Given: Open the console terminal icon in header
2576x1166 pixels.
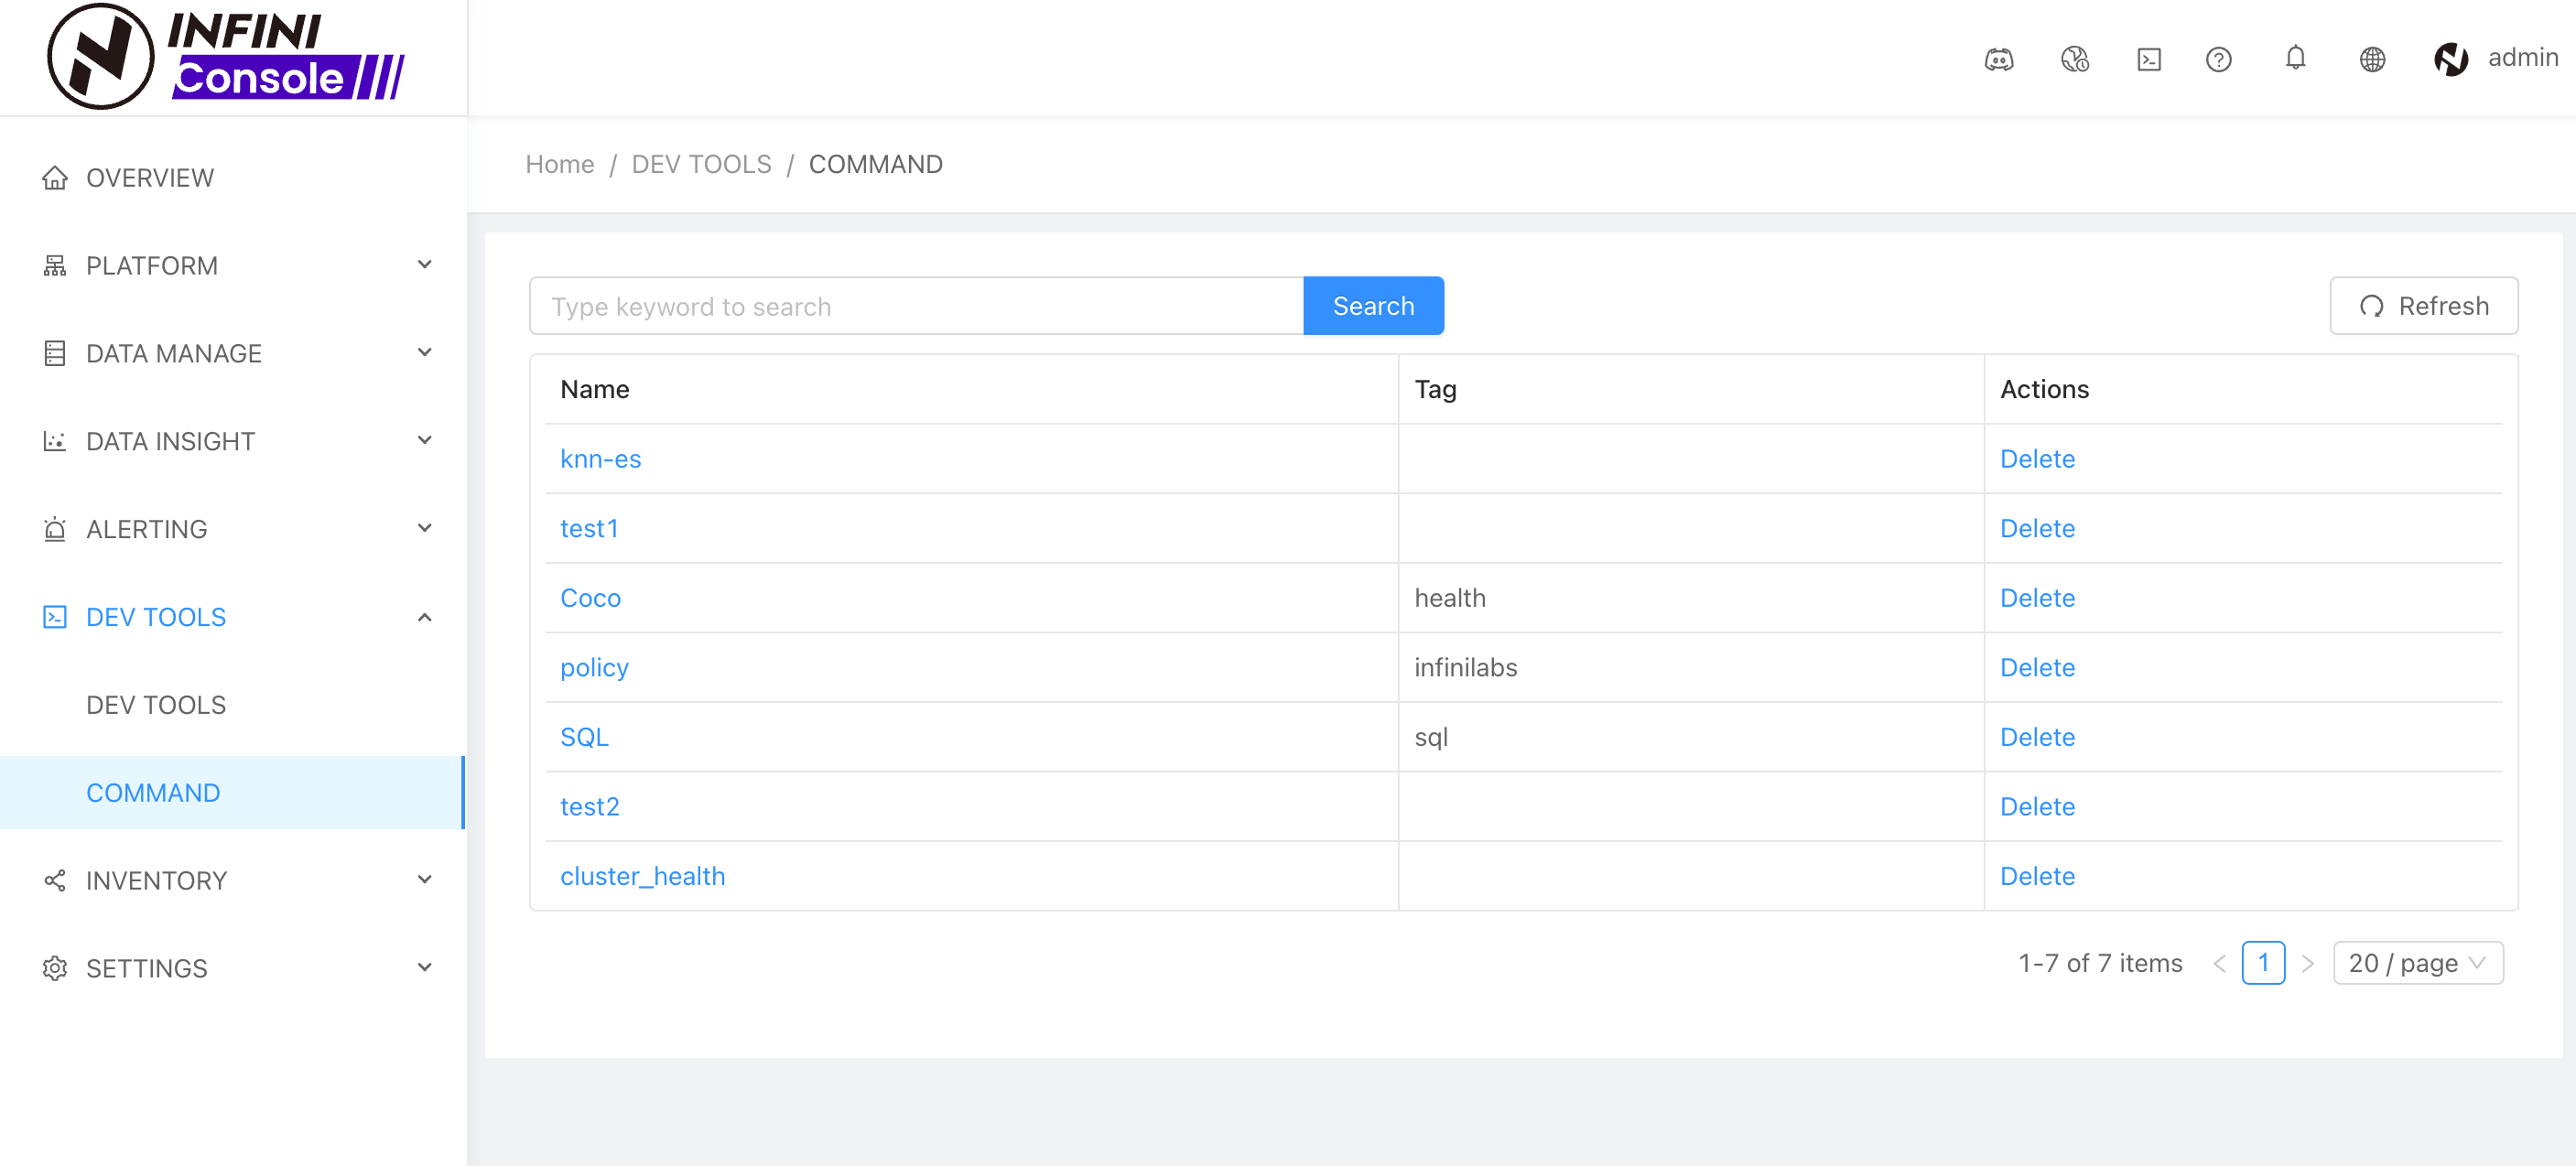Looking at the screenshot, I should tap(2148, 59).
